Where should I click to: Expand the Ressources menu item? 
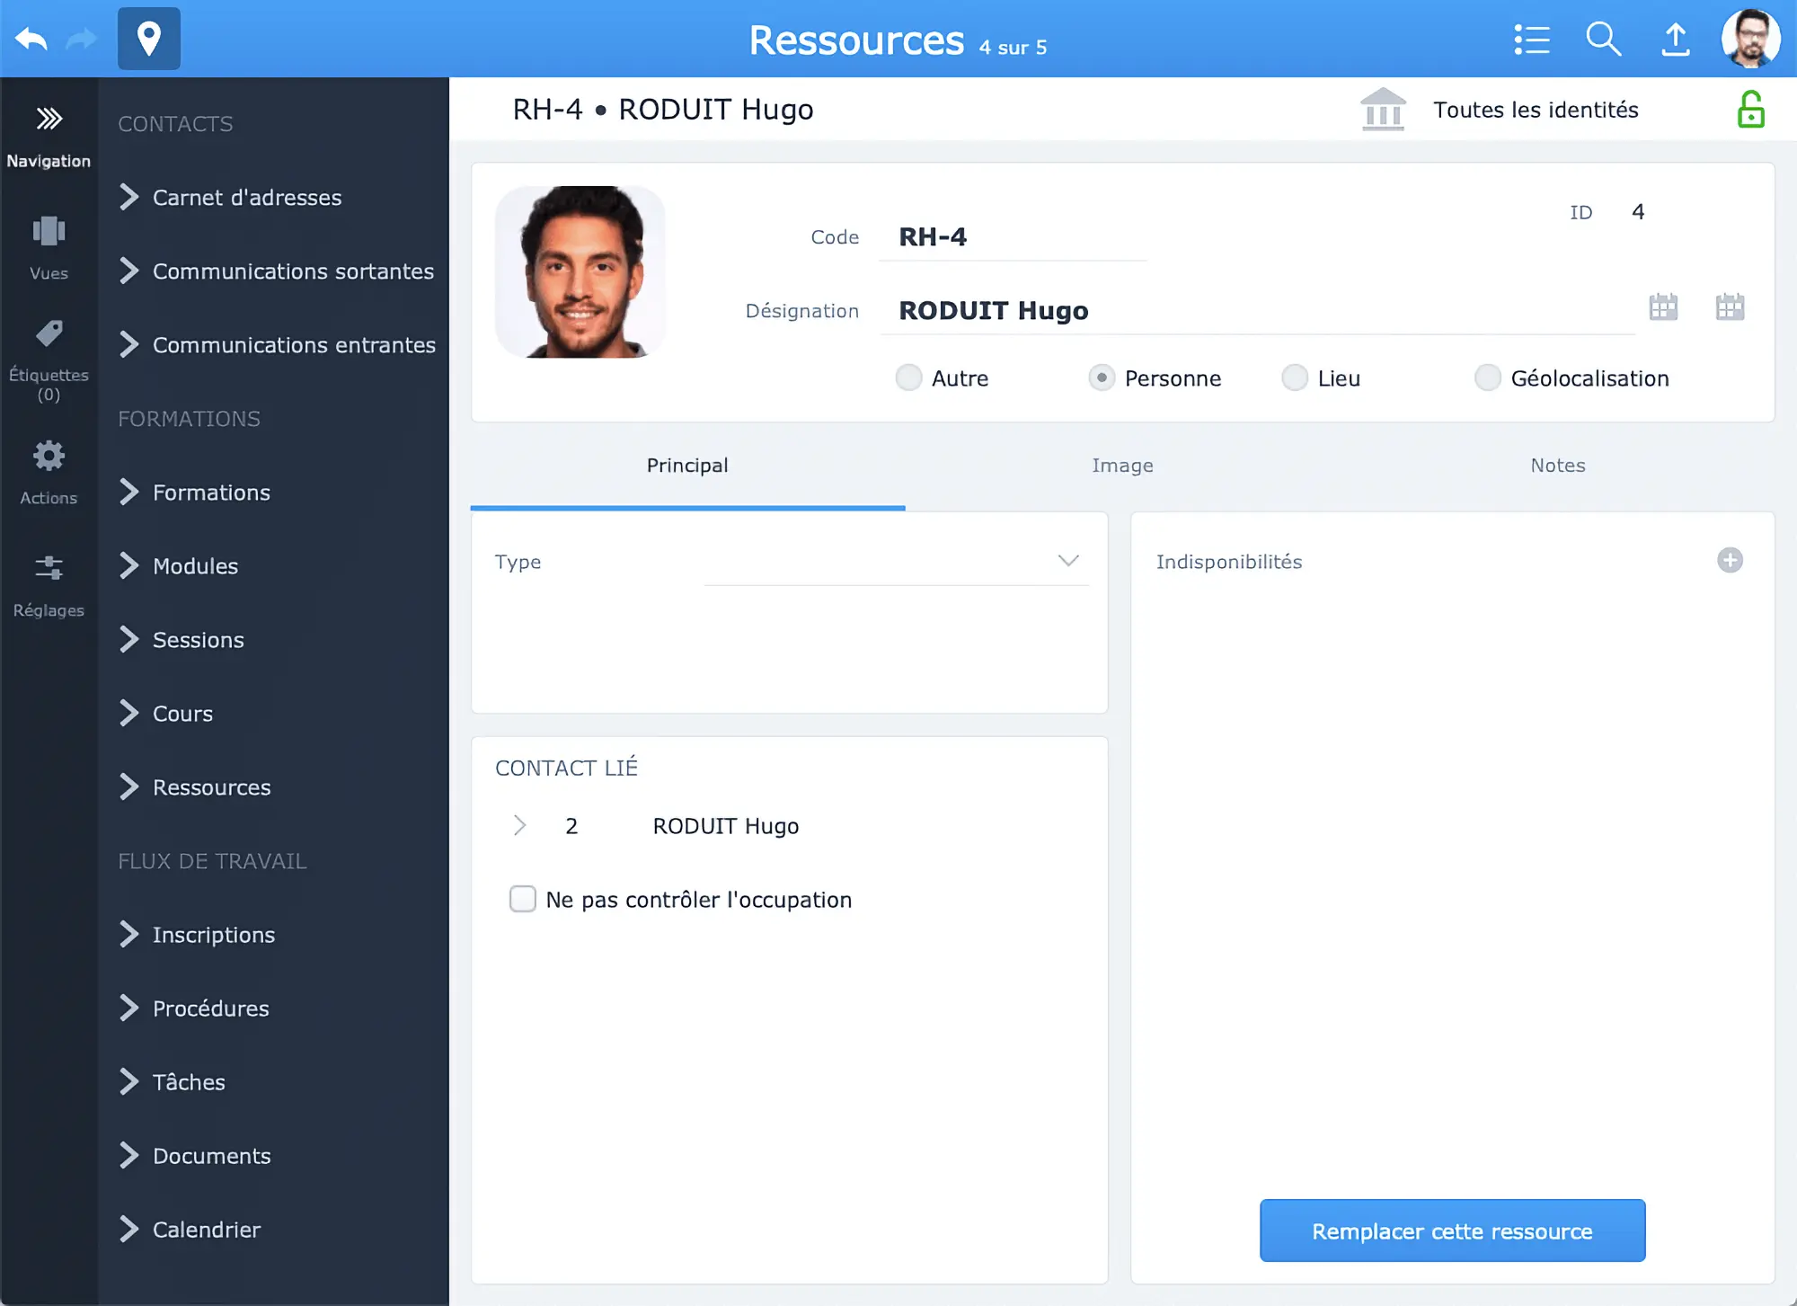[128, 787]
